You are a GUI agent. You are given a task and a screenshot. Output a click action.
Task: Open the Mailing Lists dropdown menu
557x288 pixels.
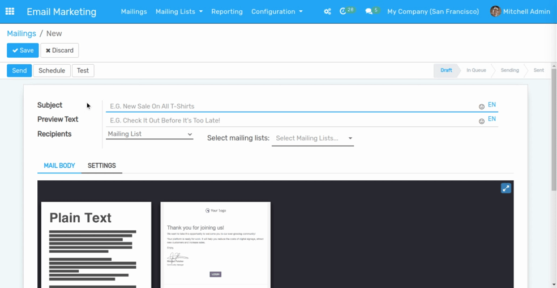(179, 11)
